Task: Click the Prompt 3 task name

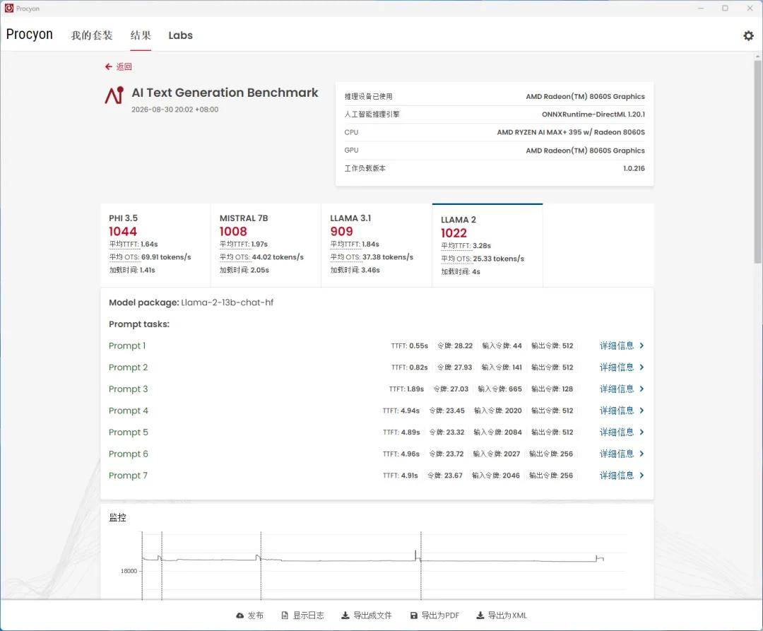Action: tap(128, 389)
